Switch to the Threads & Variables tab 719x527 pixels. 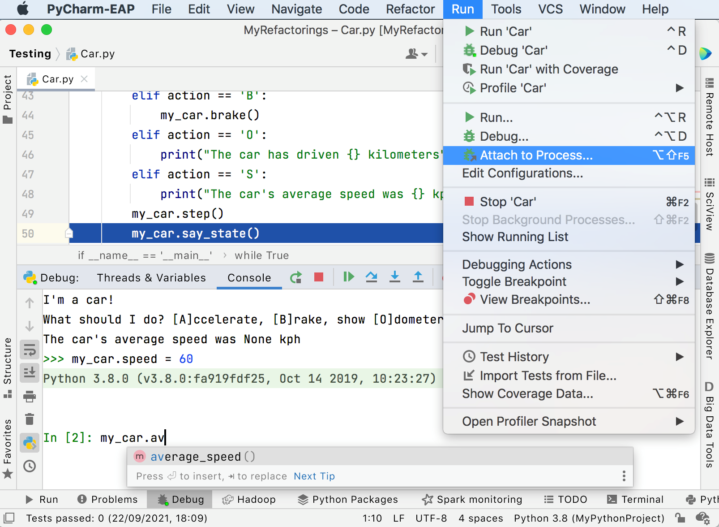point(151,277)
